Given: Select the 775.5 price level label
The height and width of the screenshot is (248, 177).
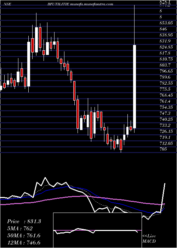Looking at the screenshot, I should (x=165, y=89).
